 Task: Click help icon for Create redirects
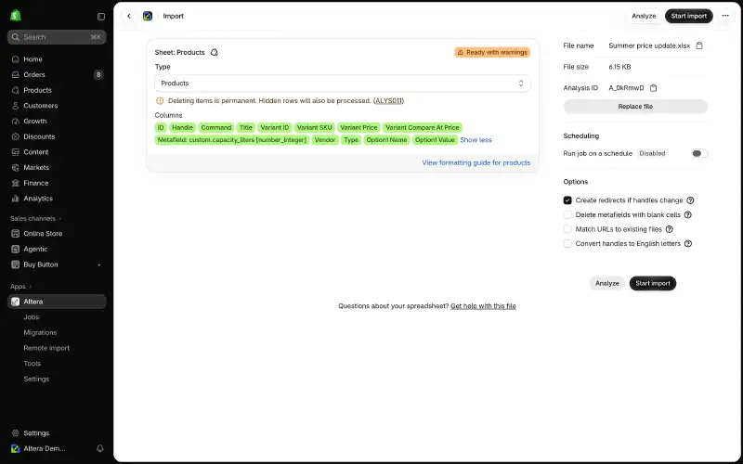[x=690, y=200]
